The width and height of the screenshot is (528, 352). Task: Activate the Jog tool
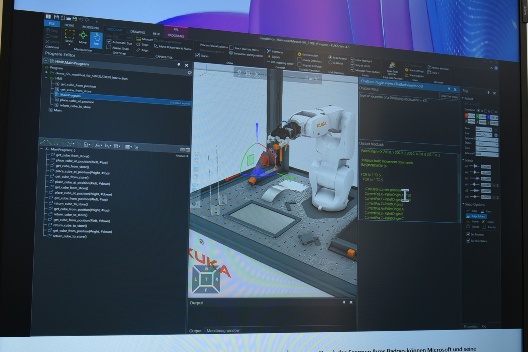96,40
